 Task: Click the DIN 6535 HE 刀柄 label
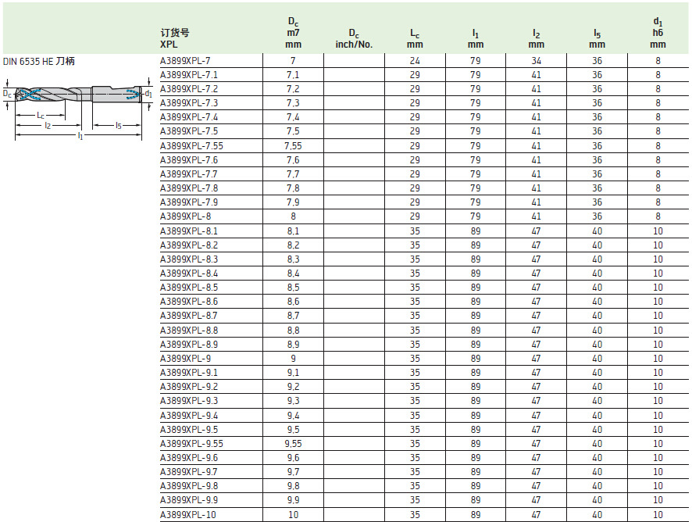(x=39, y=62)
